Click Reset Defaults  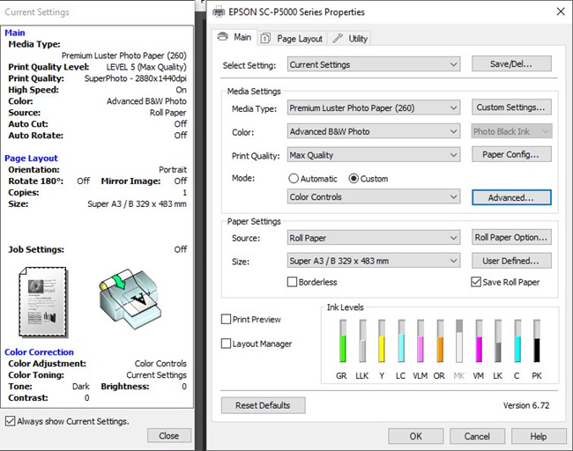[x=263, y=405]
